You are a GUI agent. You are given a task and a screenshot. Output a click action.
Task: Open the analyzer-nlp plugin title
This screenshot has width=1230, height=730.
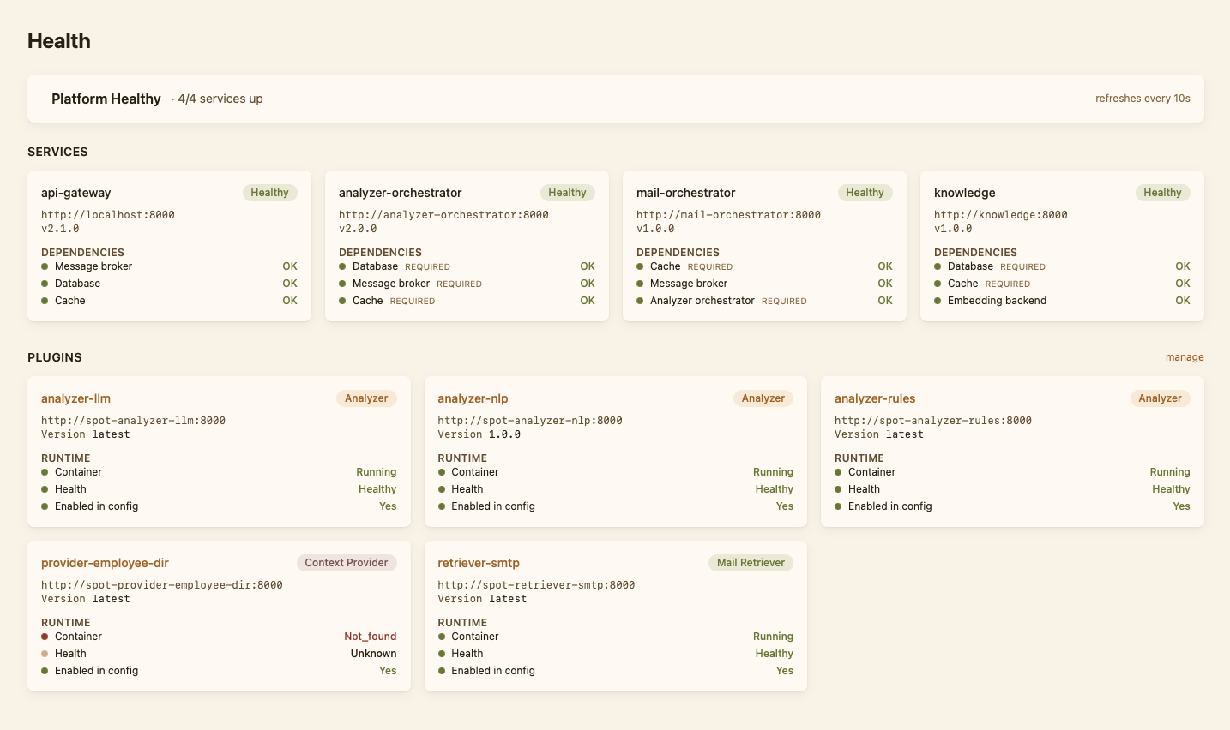point(473,398)
